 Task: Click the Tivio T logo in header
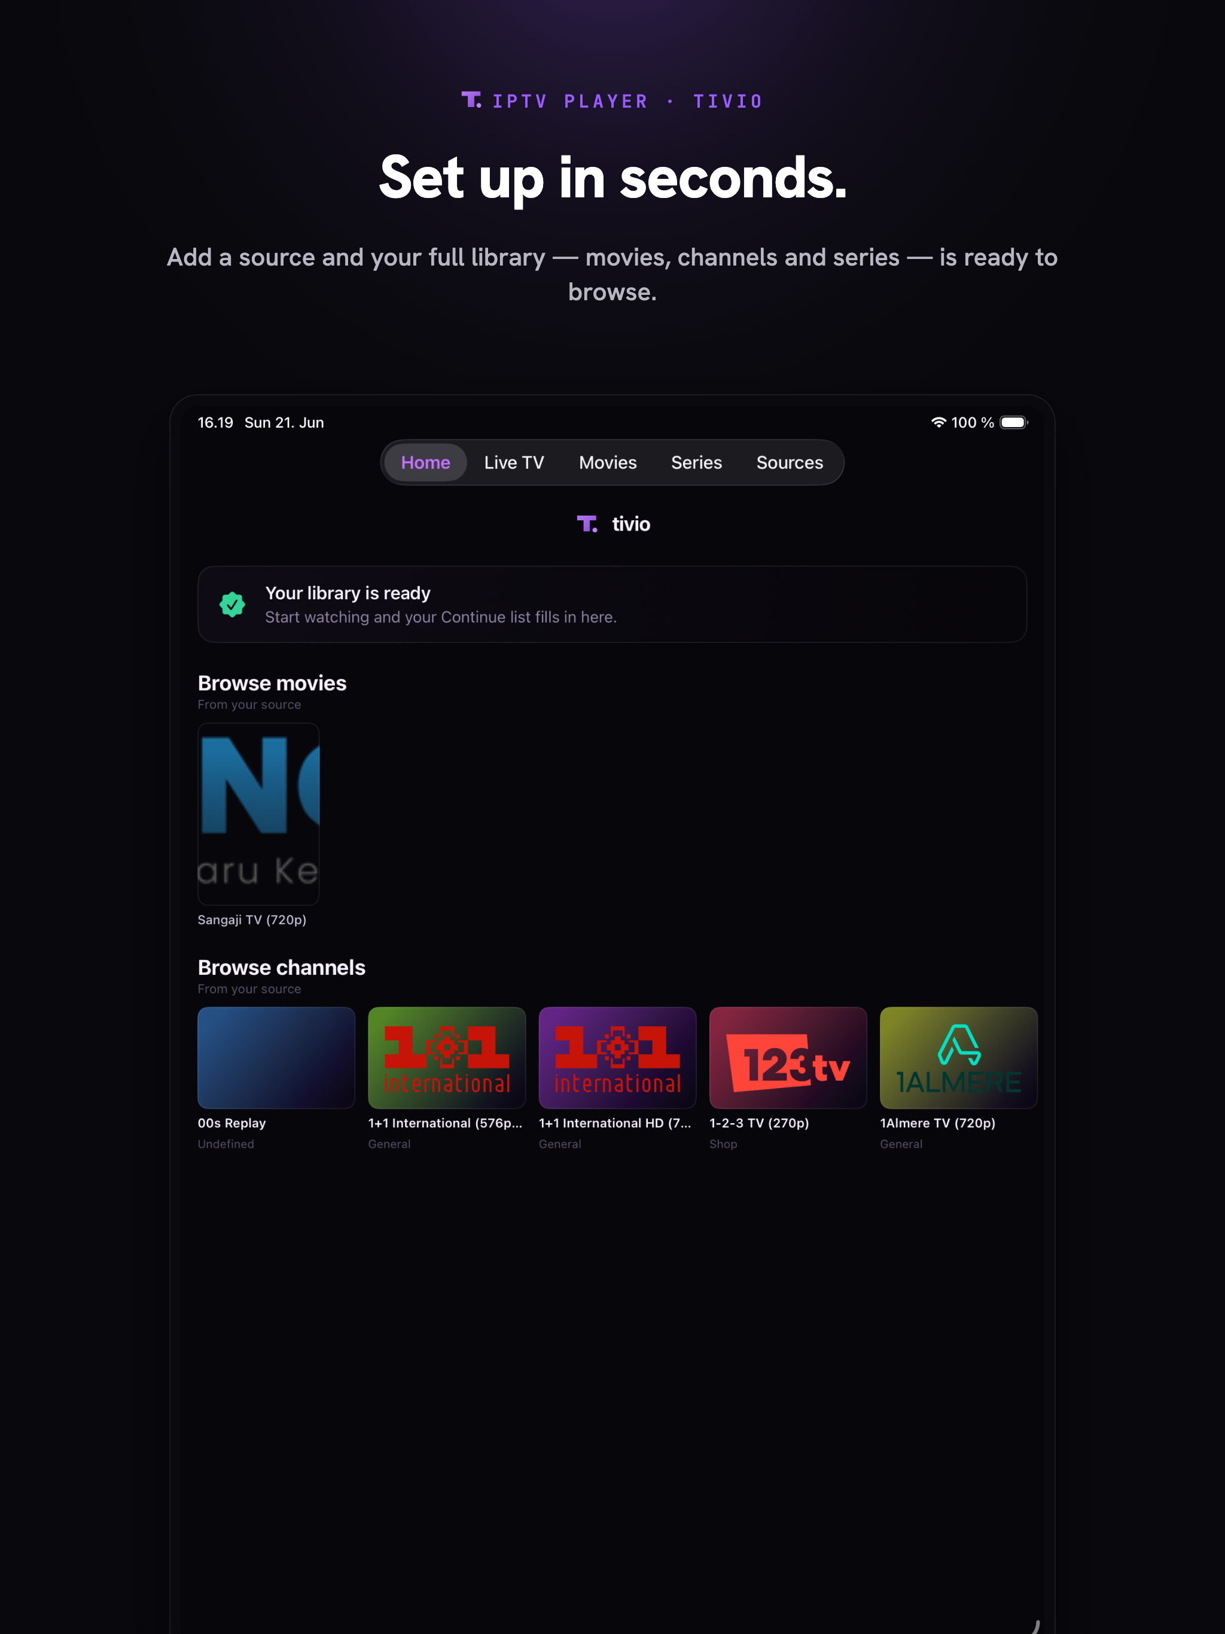pos(471,100)
